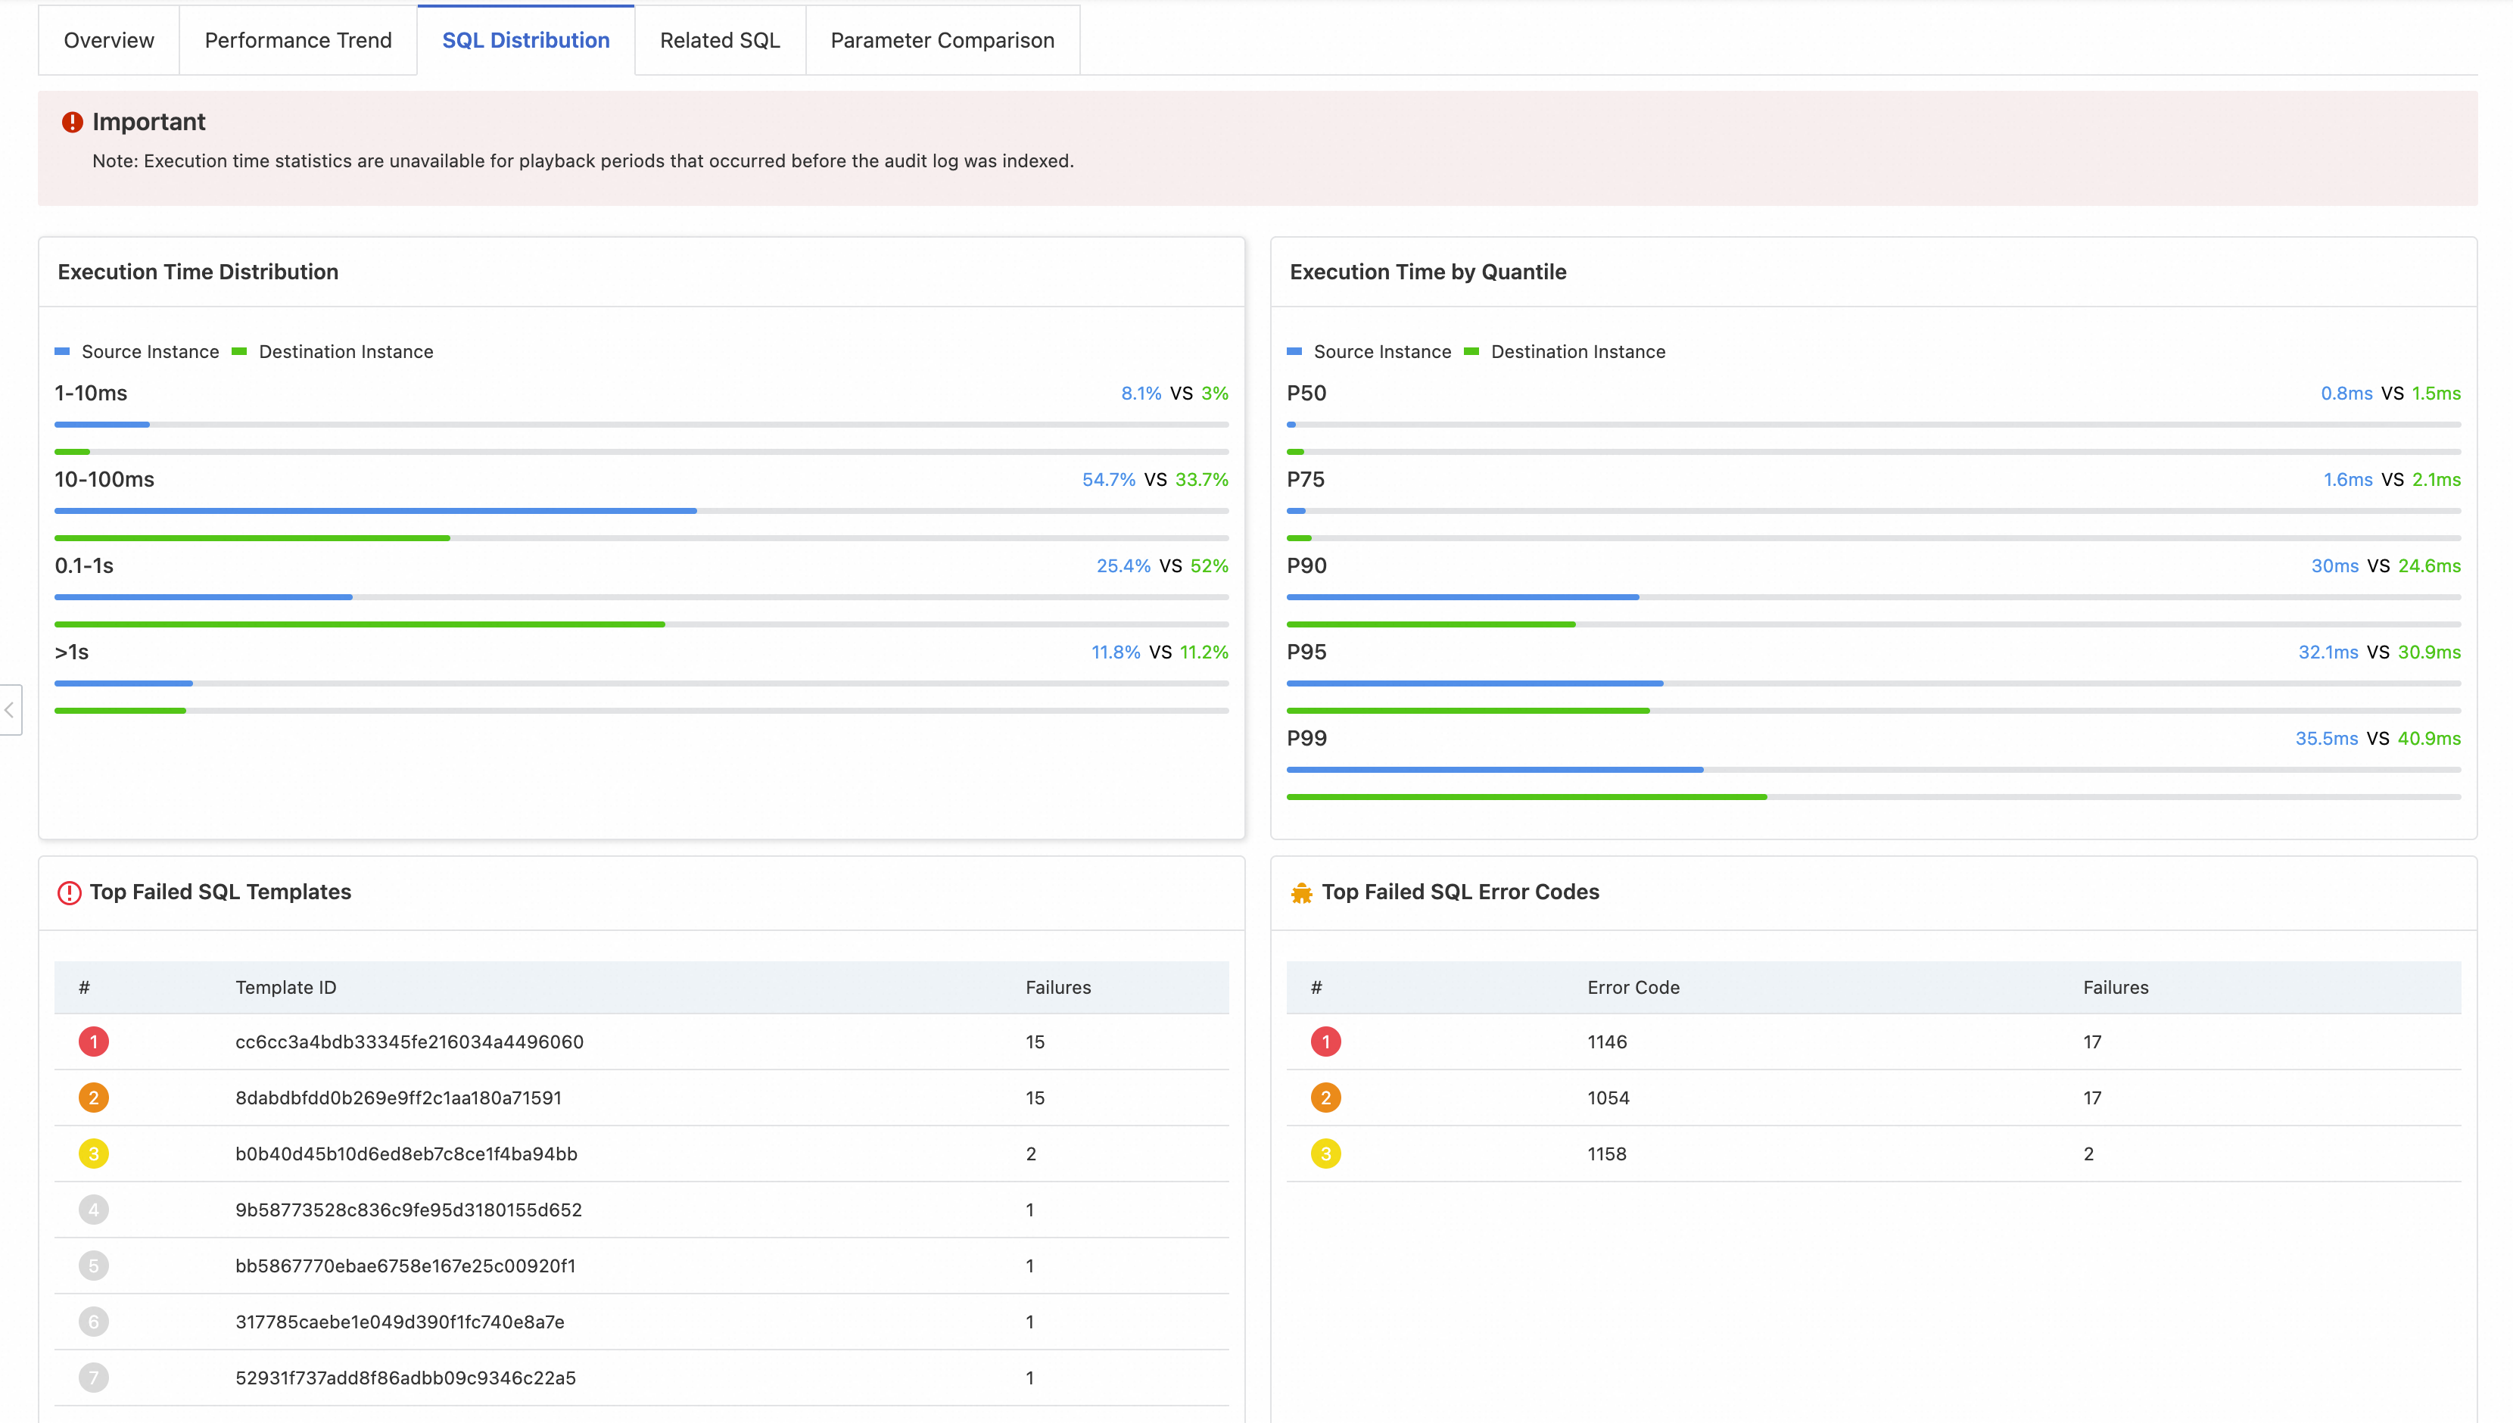Screen dimensions: 2513x1423
Task: Click the bug icon beside Error Codes
Action: pos(1301,892)
